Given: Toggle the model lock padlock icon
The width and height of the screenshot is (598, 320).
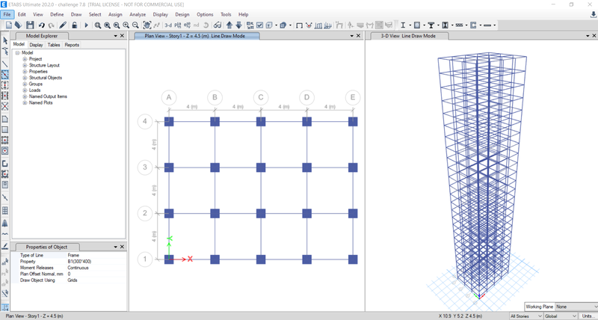Looking at the screenshot, I should click(75, 25).
